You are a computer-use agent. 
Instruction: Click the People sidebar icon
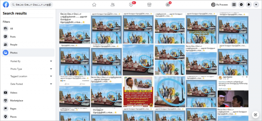[6, 45]
